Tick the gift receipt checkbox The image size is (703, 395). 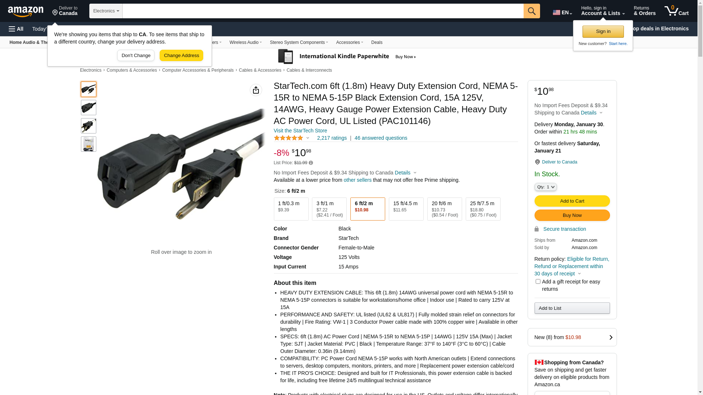[x=538, y=282]
